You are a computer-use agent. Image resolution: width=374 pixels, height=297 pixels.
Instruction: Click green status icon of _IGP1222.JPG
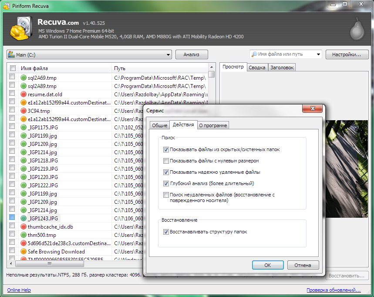(24, 185)
